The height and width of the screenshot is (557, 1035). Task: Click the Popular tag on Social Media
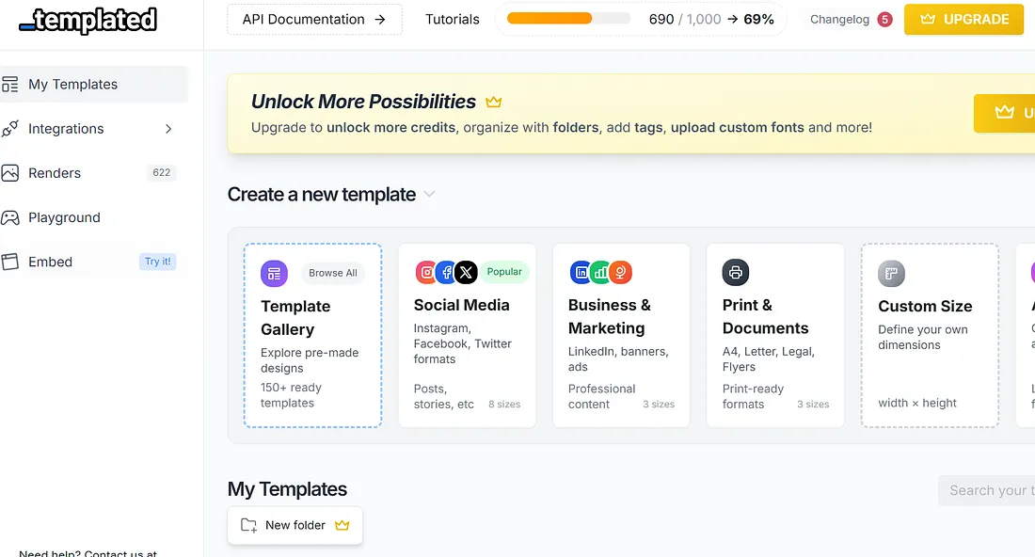504,272
